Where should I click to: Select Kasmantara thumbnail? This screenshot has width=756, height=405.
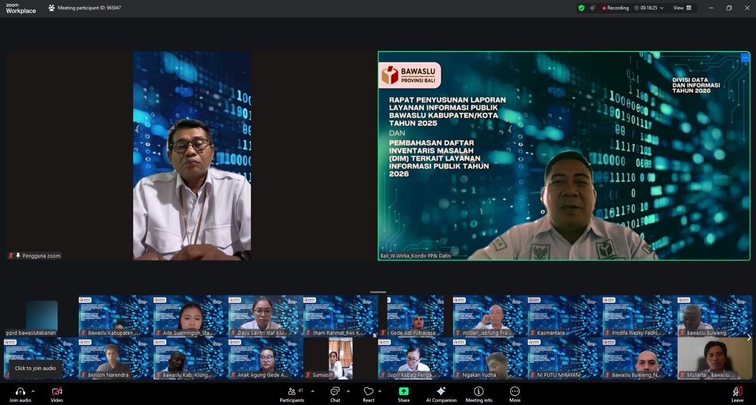pyautogui.click(x=565, y=316)
